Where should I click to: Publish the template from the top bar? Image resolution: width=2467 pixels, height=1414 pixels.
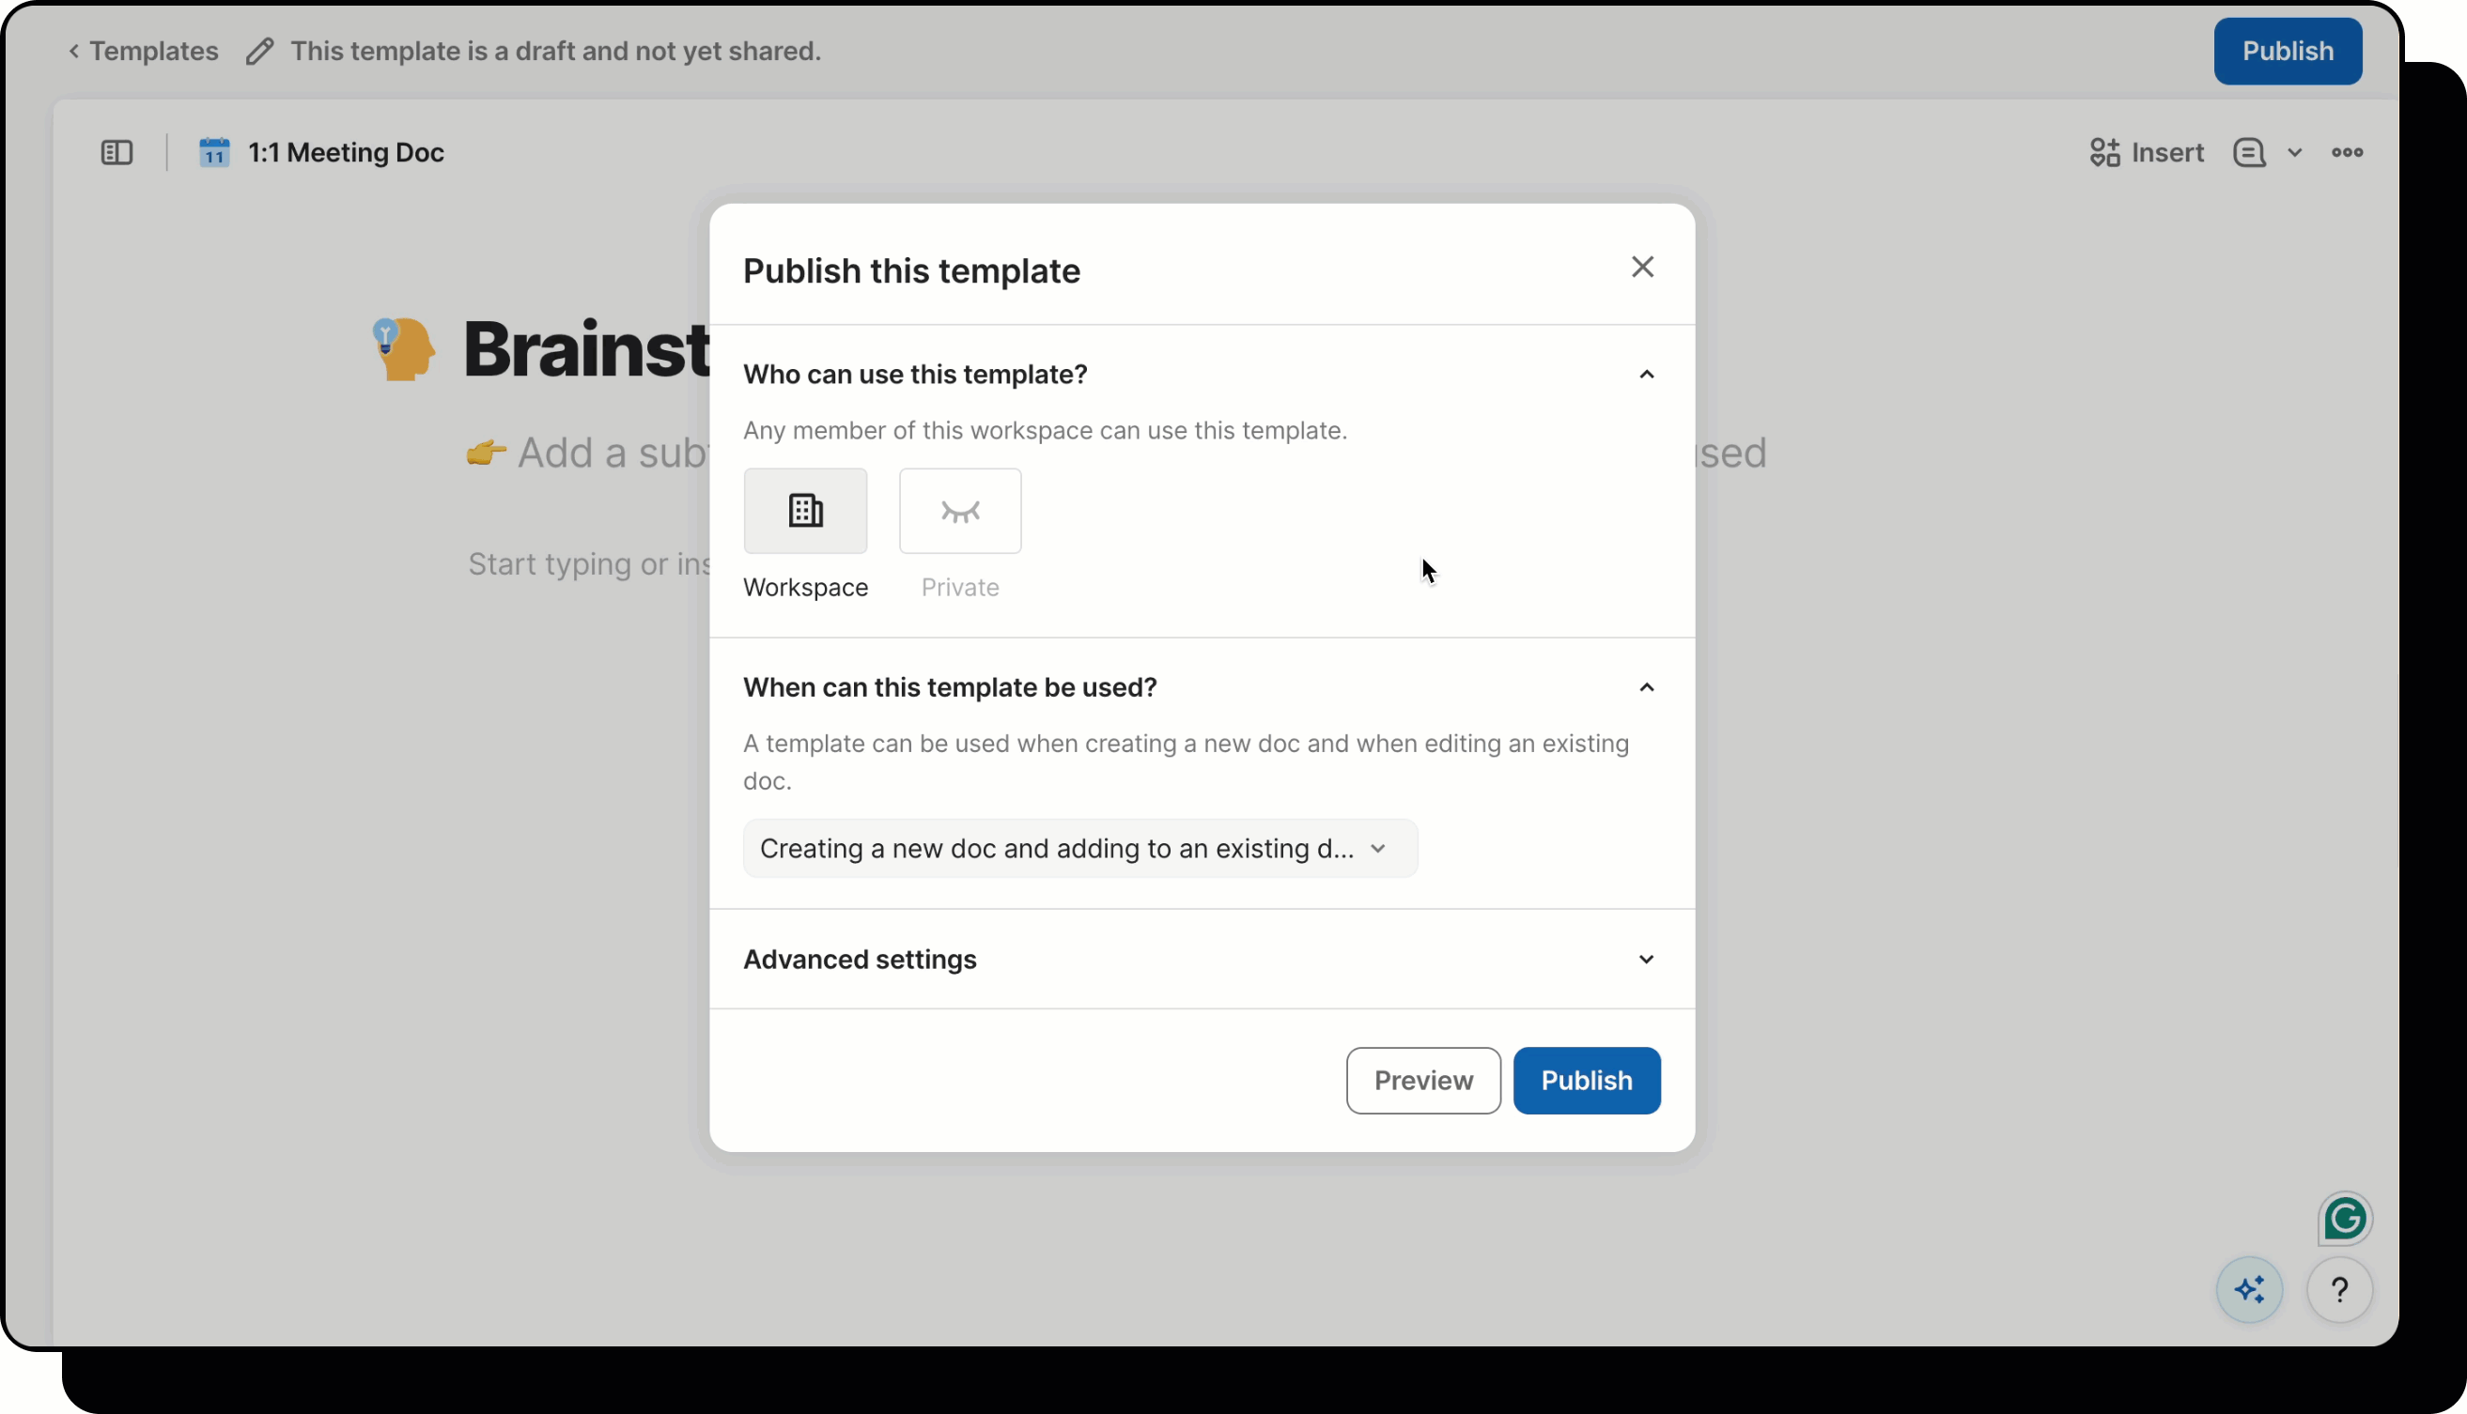point(2289,51)
